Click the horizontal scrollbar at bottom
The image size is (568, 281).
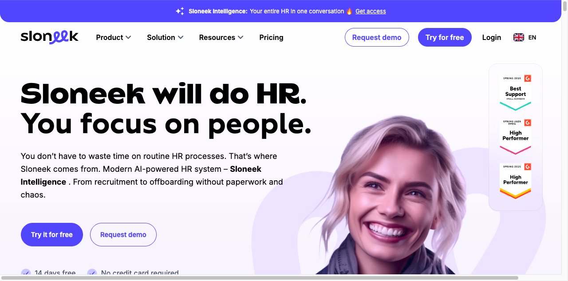coord(260,278)
